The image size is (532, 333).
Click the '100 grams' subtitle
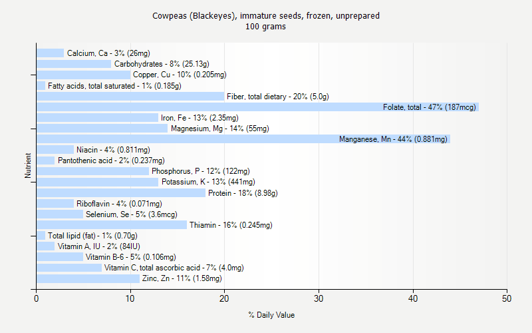(265, 27)
